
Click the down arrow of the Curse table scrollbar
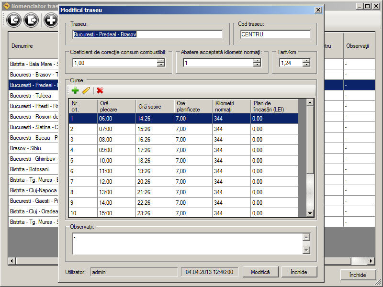(x=310, y=213)
